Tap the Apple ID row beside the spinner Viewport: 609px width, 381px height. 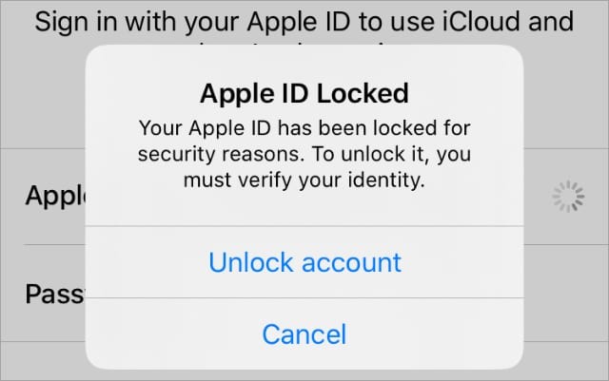click(x=542, y=197)
